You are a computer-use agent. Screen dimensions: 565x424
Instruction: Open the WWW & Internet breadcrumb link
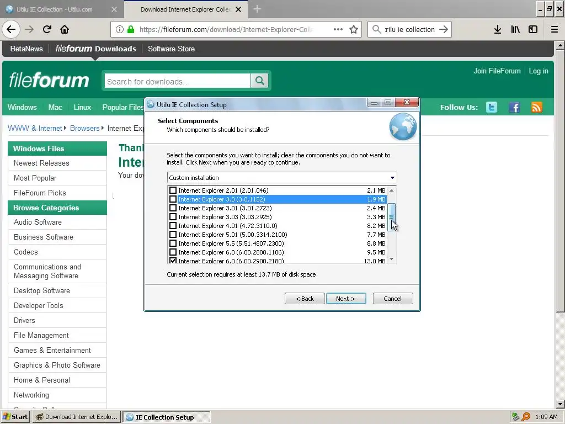[35, 128]
